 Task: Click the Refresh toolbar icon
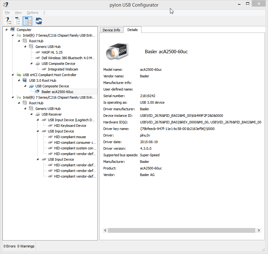pos(39,21)
